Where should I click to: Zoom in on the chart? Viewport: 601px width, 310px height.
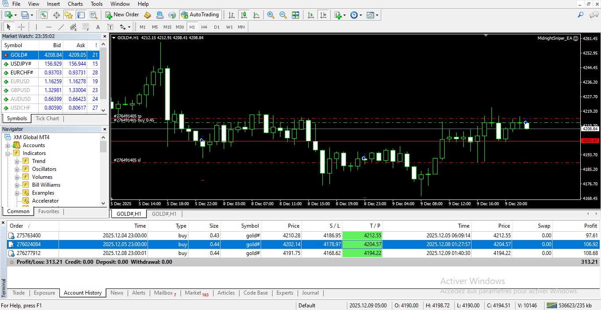[271, 15]
